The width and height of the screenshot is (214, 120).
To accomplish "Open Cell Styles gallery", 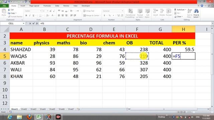I will [x=147, y=13].
